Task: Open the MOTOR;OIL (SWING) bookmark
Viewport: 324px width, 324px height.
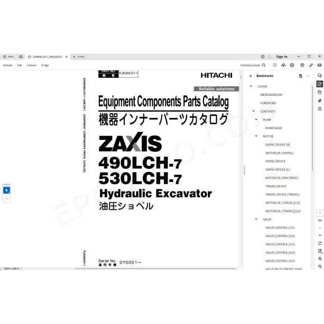Action: (x=280, y=153)
